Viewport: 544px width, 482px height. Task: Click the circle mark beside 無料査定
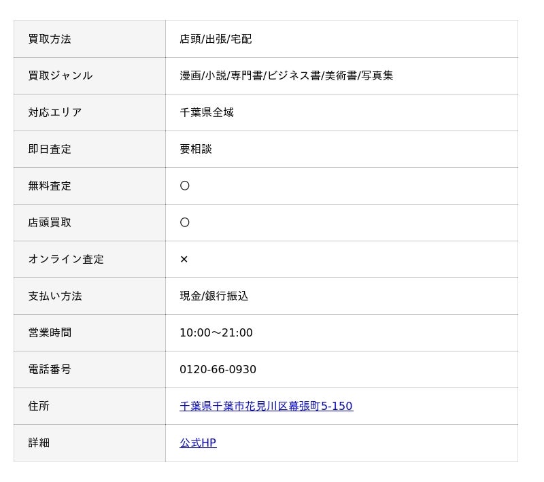(x=184, y=186)
